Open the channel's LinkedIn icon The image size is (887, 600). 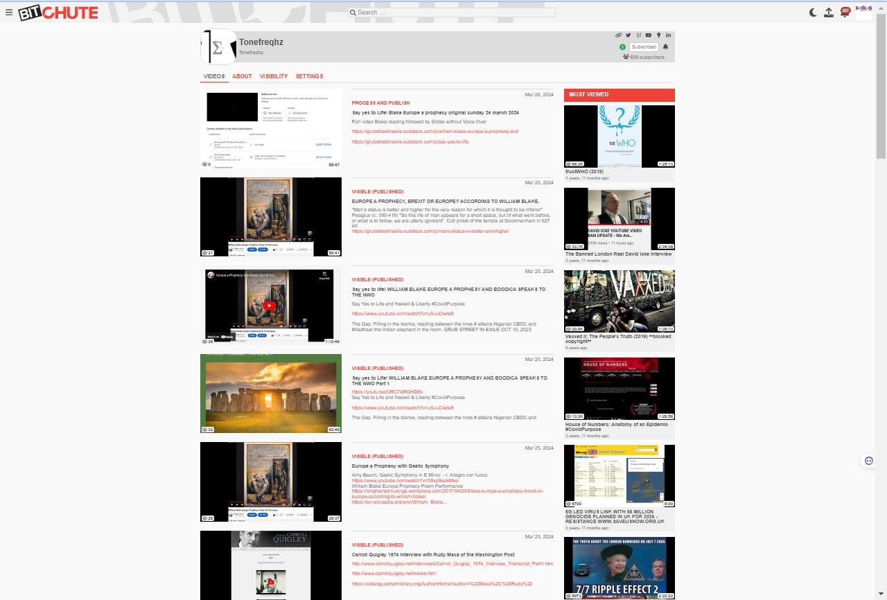coord(669,35)
